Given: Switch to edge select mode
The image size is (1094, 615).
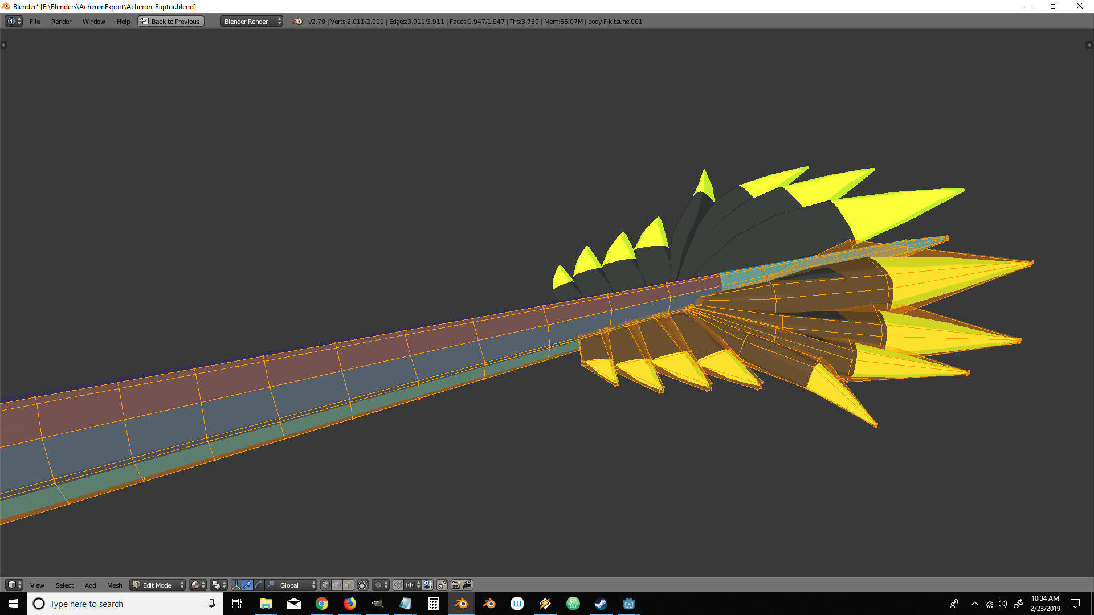Looking at the screenshot, I should click(337, 585).
